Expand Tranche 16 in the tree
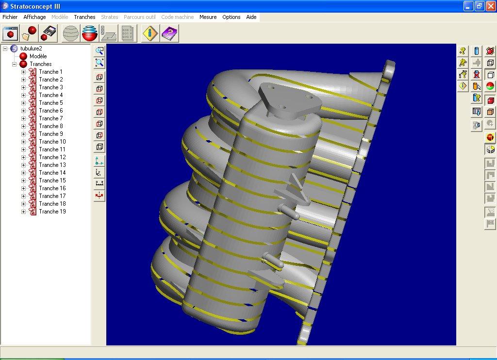 [23, 188]
